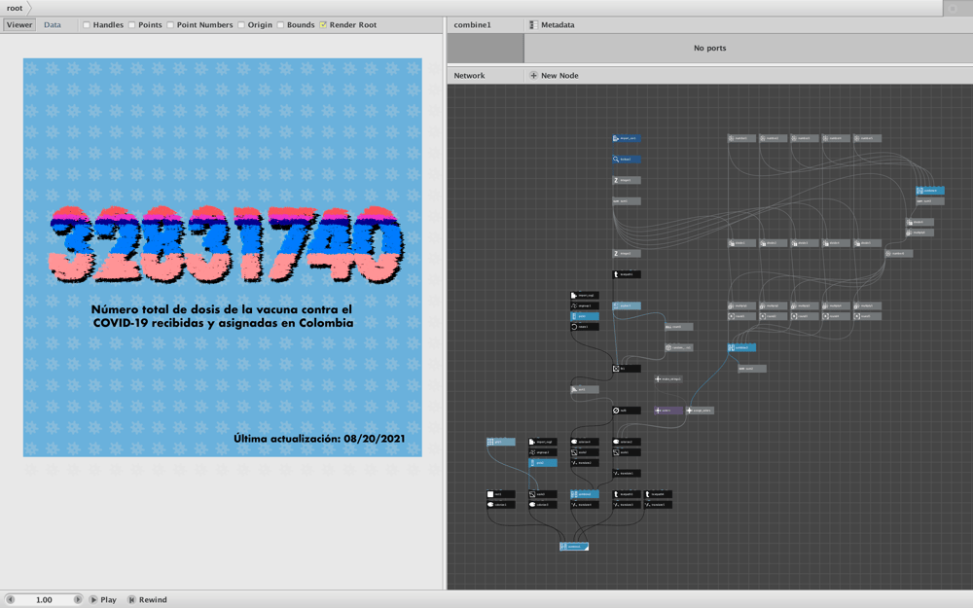Select the import_svg1 node

click(585, 296)
